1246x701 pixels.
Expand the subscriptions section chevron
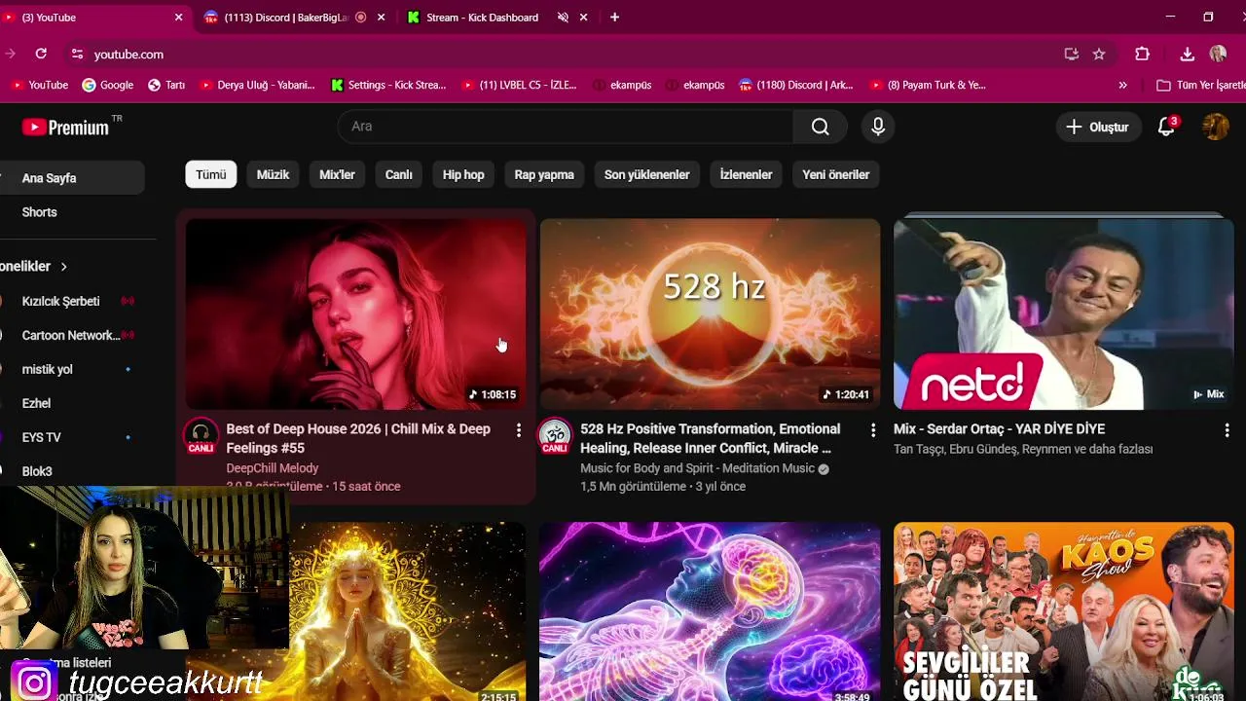64,266
